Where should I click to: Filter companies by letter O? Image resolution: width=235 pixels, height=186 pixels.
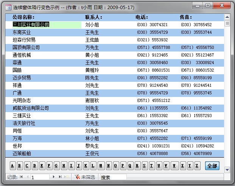coord(116,166)
